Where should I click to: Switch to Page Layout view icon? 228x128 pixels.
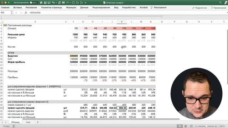pyautogui.click(x=186, y=126)
